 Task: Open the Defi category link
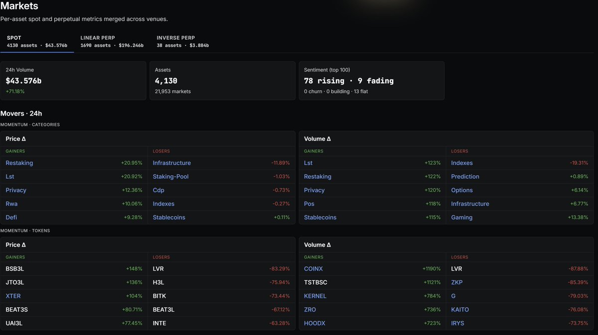point(11,217)
